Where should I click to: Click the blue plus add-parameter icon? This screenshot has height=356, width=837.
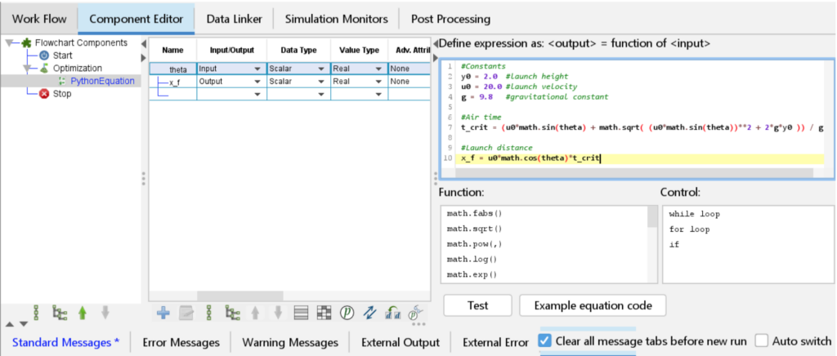click(x=163, y=312)
